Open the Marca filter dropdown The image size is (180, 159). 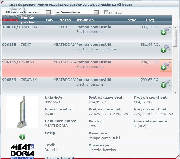point(35,12)
